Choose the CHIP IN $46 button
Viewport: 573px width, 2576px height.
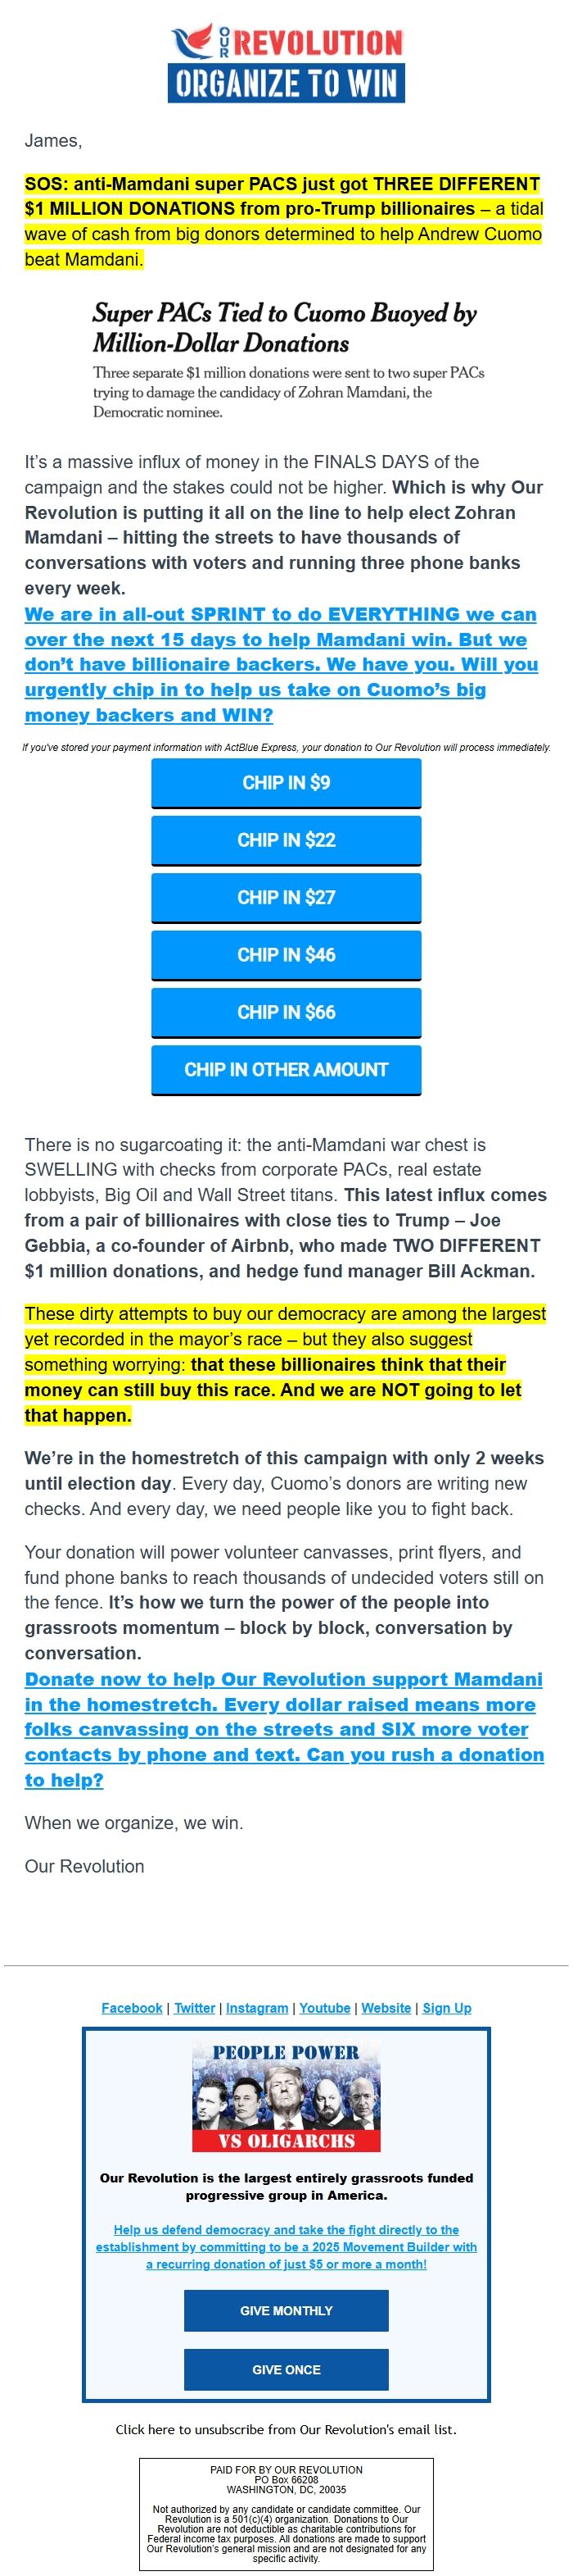click(286, 955)
